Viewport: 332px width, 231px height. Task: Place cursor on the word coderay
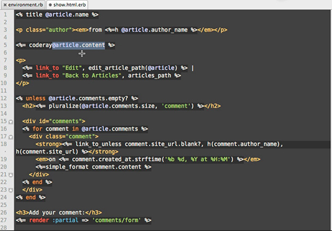[41, 46]
